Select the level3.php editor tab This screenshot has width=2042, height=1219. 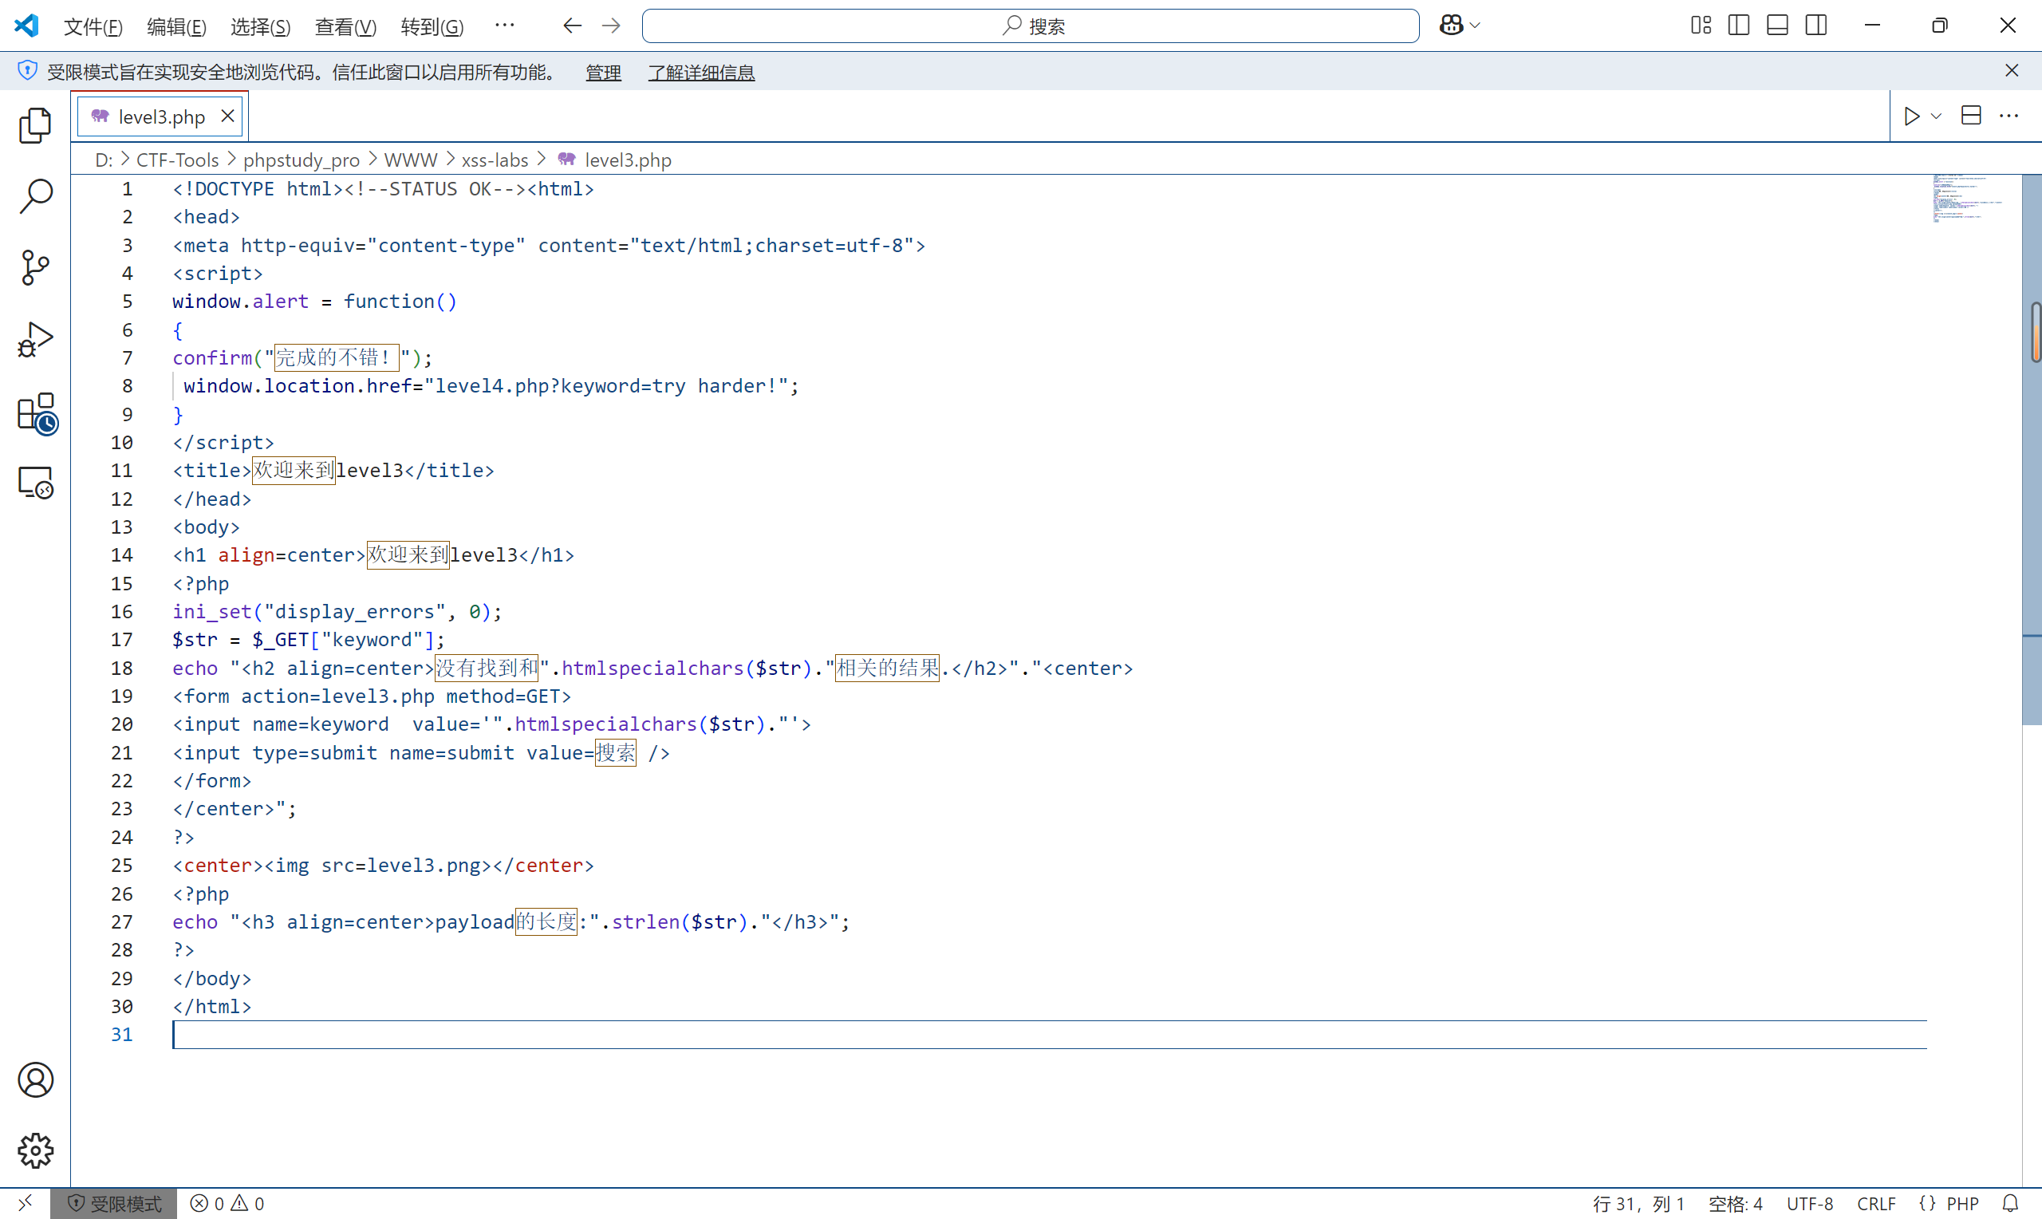161,116
